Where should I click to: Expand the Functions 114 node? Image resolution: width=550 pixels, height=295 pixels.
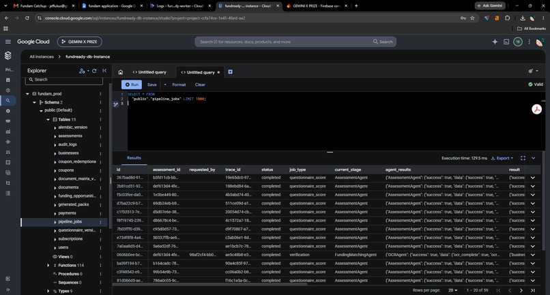[x=48, y=265]
